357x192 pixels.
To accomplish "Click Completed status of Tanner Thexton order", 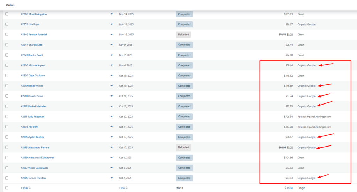I will pyautogui.click(x=184, y=178).
